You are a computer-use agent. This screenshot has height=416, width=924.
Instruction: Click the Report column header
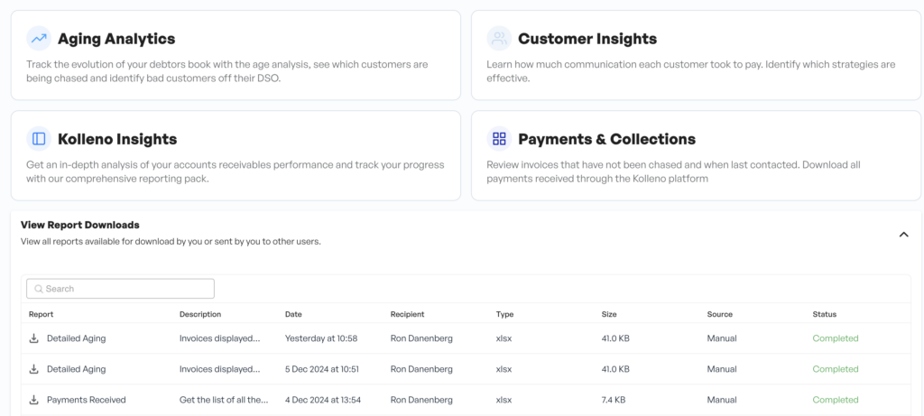[42, 314]
